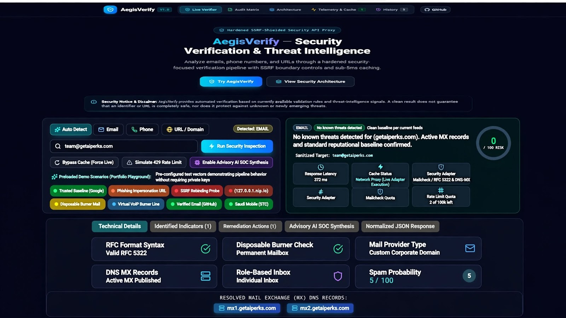
Task: Click sanitized target team@getaiperks.com text
Action: tap(352, 155)
